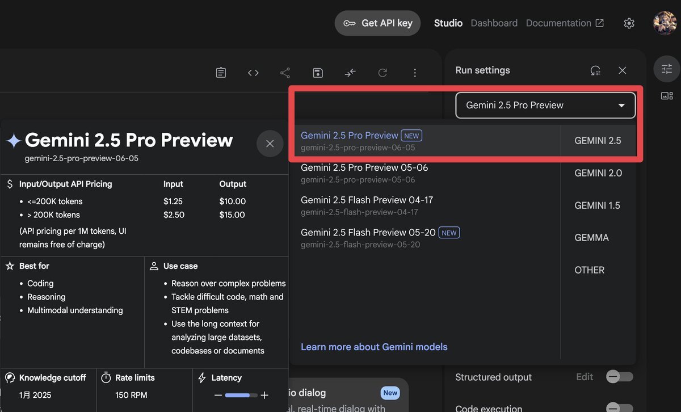Click Learn more about Gemini models
The height and width of the screenshot is (412, 681).
[x=374, y=347]
